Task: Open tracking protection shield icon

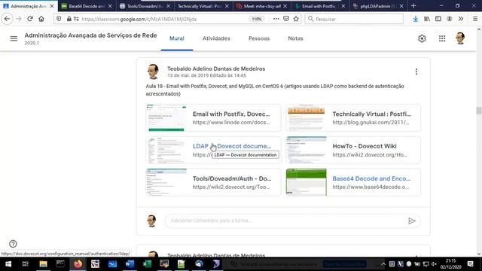Action: click(59, 19)
